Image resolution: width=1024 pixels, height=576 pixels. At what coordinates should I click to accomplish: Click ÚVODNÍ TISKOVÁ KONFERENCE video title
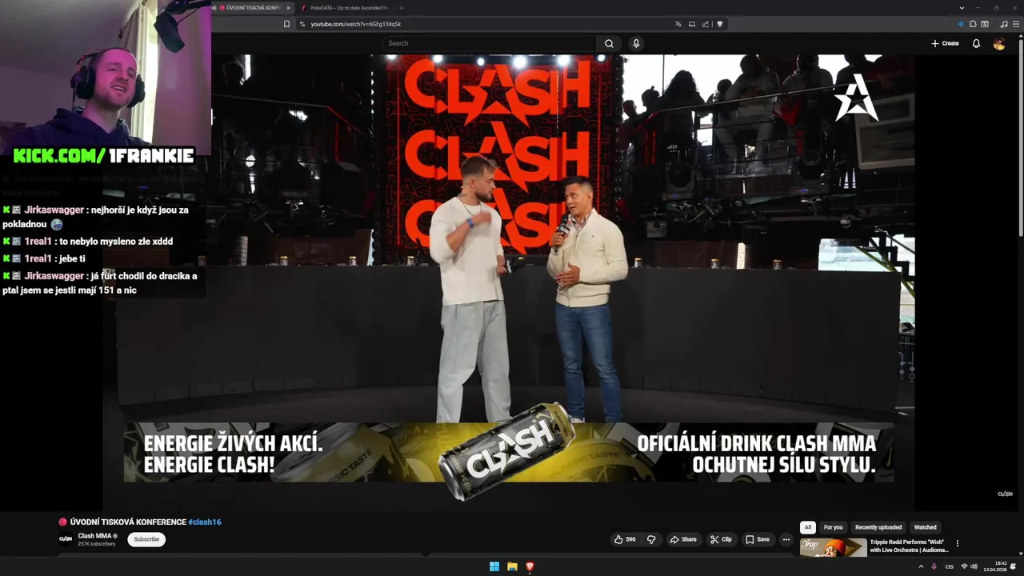(x=128, y=522)
